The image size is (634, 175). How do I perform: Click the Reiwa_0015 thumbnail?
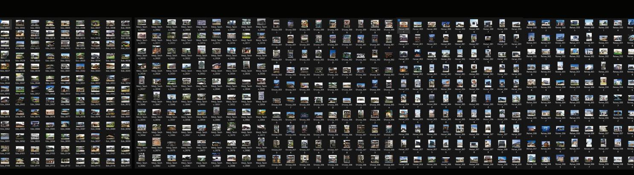pyautogui.click(x=589, y=38)
